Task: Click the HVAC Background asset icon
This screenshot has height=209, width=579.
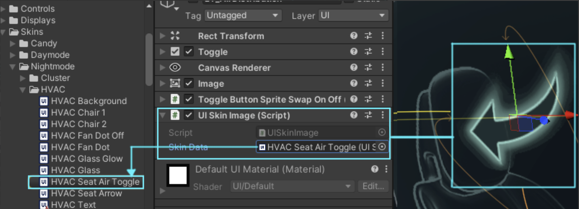Action: pos(44,101)
